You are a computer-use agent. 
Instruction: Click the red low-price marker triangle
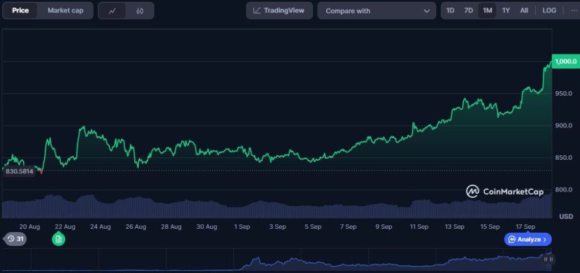pos(41,172)
